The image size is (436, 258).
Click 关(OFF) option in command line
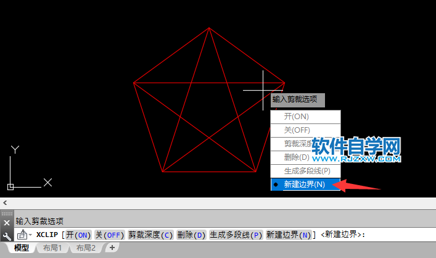click(x=109, y=235)
